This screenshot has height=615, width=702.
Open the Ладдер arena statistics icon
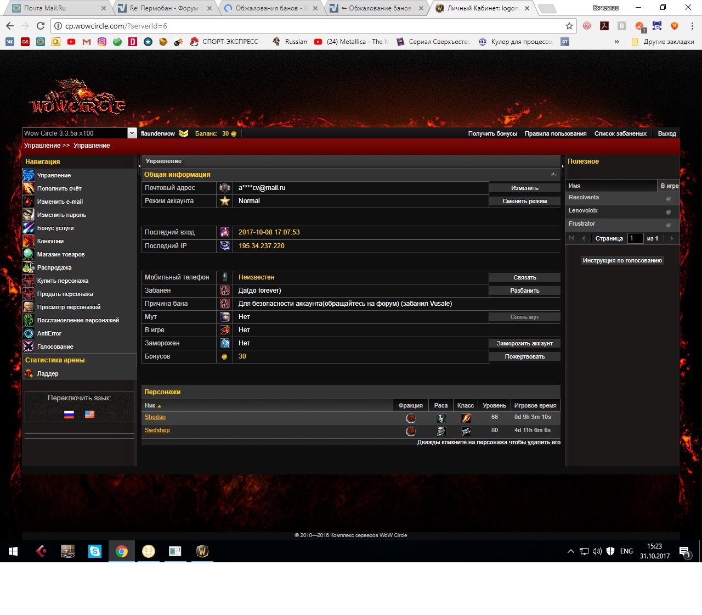coord(29,373)
